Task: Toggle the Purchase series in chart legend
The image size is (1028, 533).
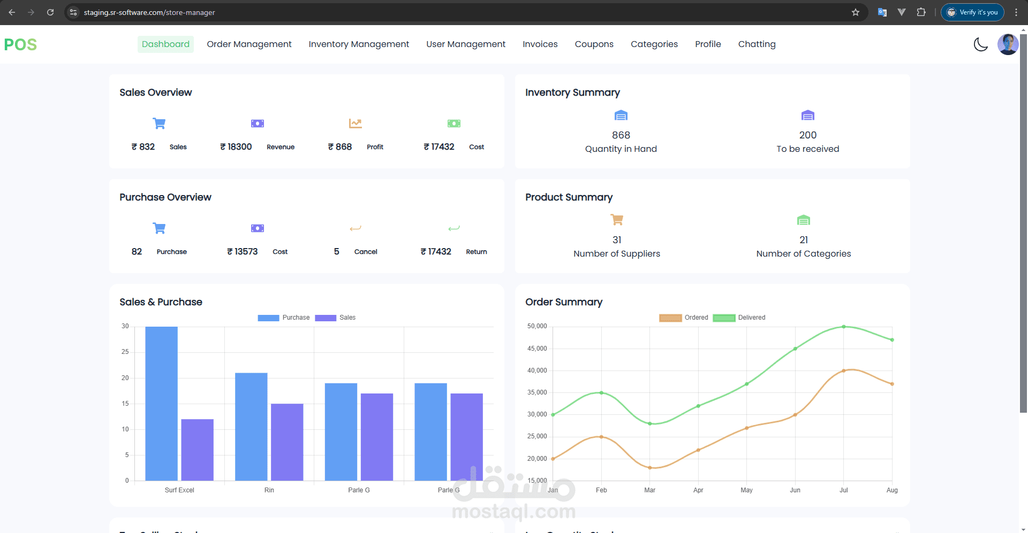Action: 284,318
